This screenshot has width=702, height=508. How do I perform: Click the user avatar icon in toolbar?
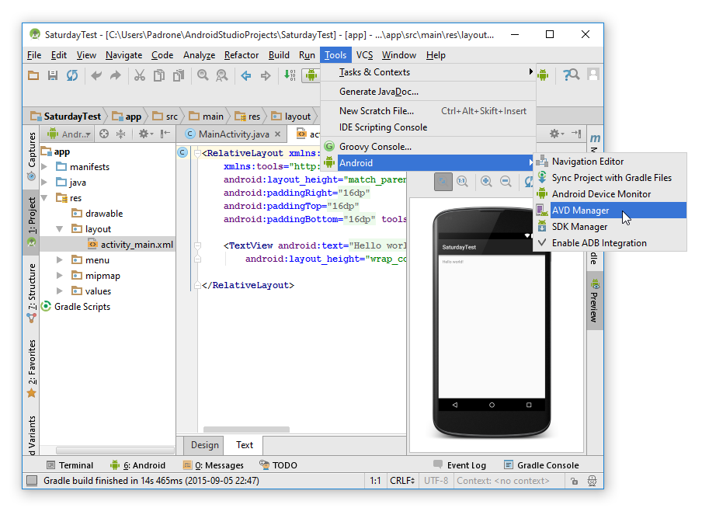[x=593, y=75]
